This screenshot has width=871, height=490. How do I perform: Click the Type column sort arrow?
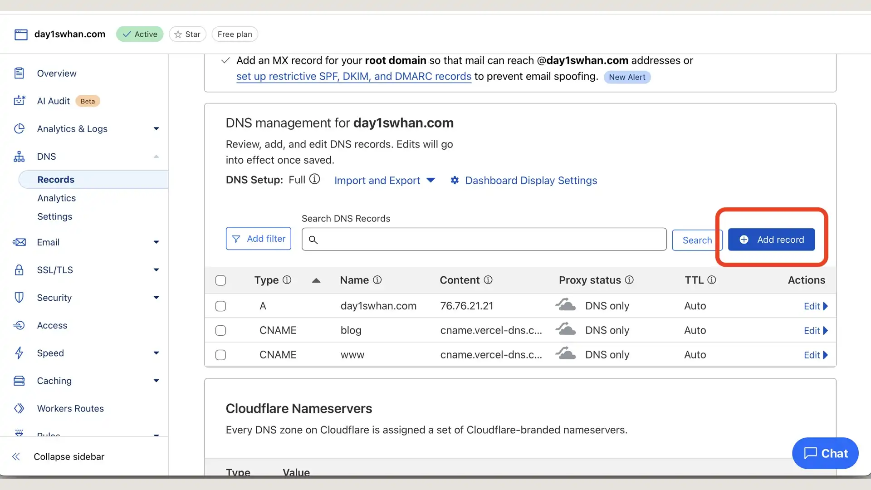click(316, 280)
